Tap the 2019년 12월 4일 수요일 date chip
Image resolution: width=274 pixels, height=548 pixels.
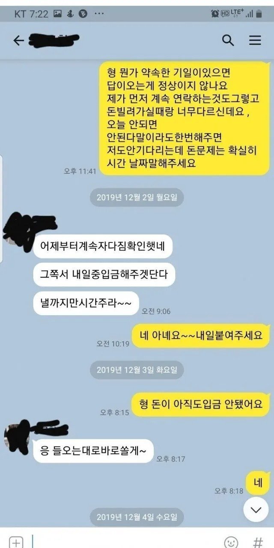(x=137, y=517)
